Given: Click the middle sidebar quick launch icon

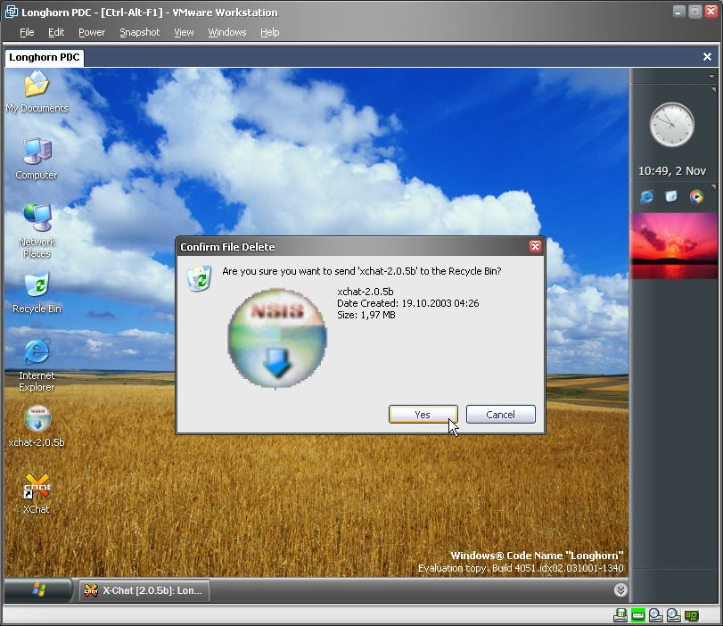Looking at the screenshot, I should [x=671, y=196].
